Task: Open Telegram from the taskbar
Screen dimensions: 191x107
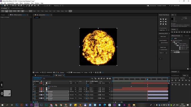Action: (x=100, y=105)
